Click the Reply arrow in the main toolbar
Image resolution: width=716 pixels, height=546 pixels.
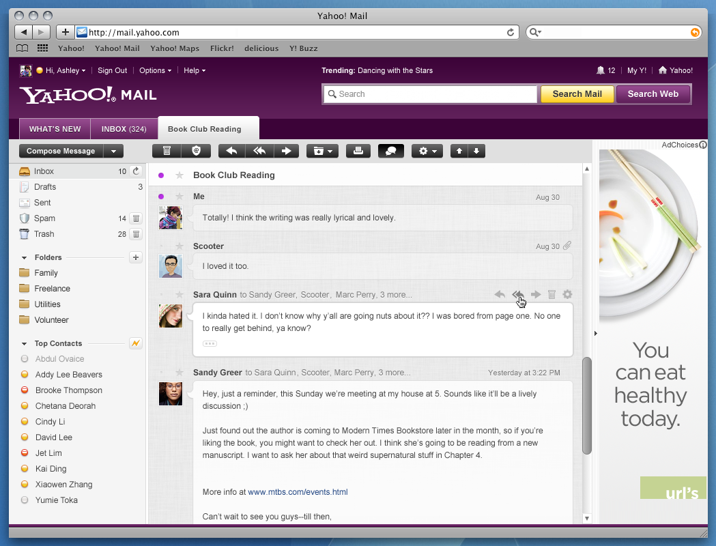coord(231,151)
